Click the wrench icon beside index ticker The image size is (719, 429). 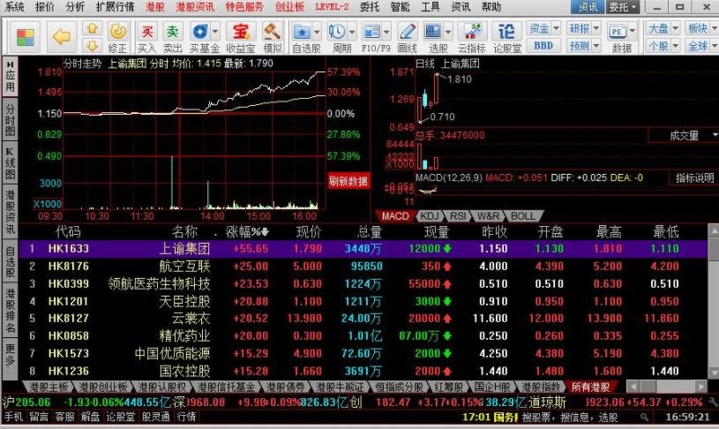coord(713,403)
